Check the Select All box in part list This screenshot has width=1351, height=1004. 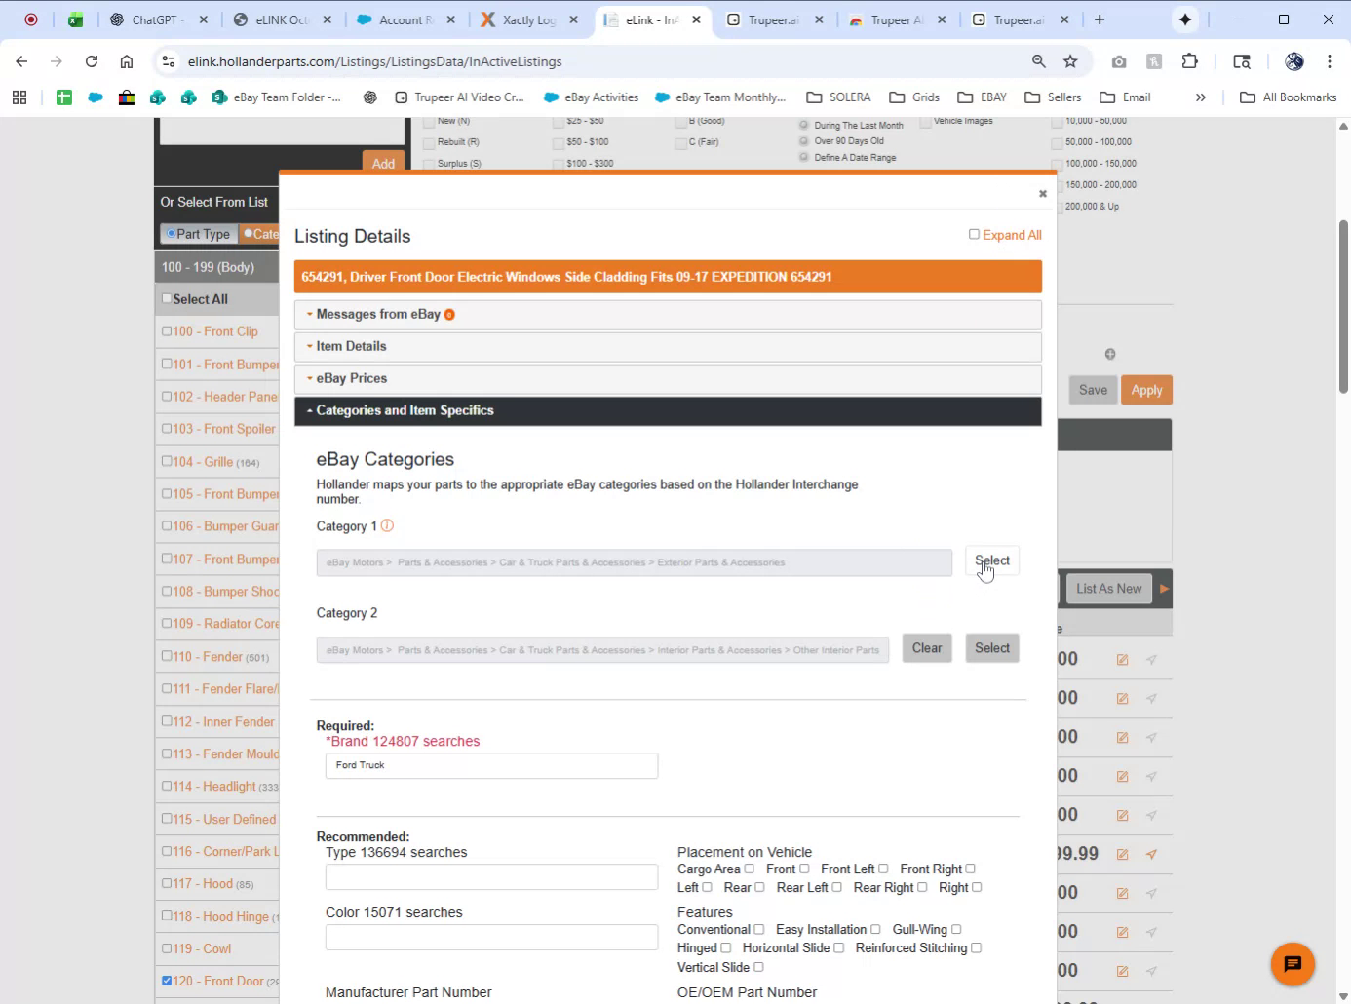point(167,299)
